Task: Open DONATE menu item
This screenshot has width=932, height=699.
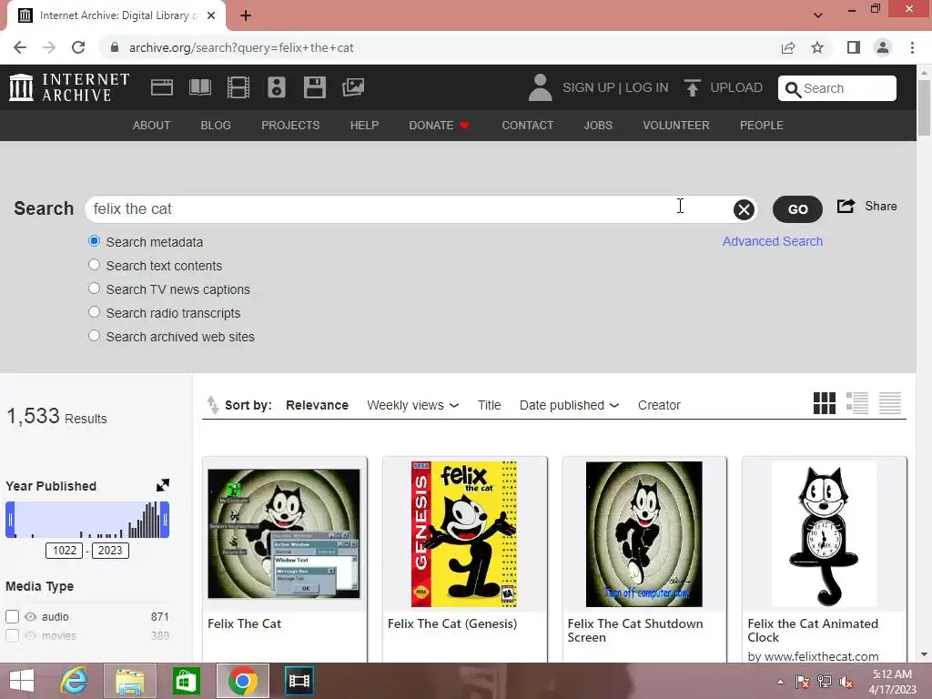Action: click(440, 126)
